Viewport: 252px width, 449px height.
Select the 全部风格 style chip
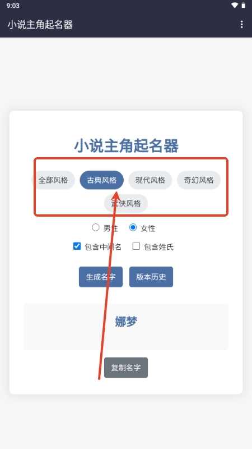(53, 180)
